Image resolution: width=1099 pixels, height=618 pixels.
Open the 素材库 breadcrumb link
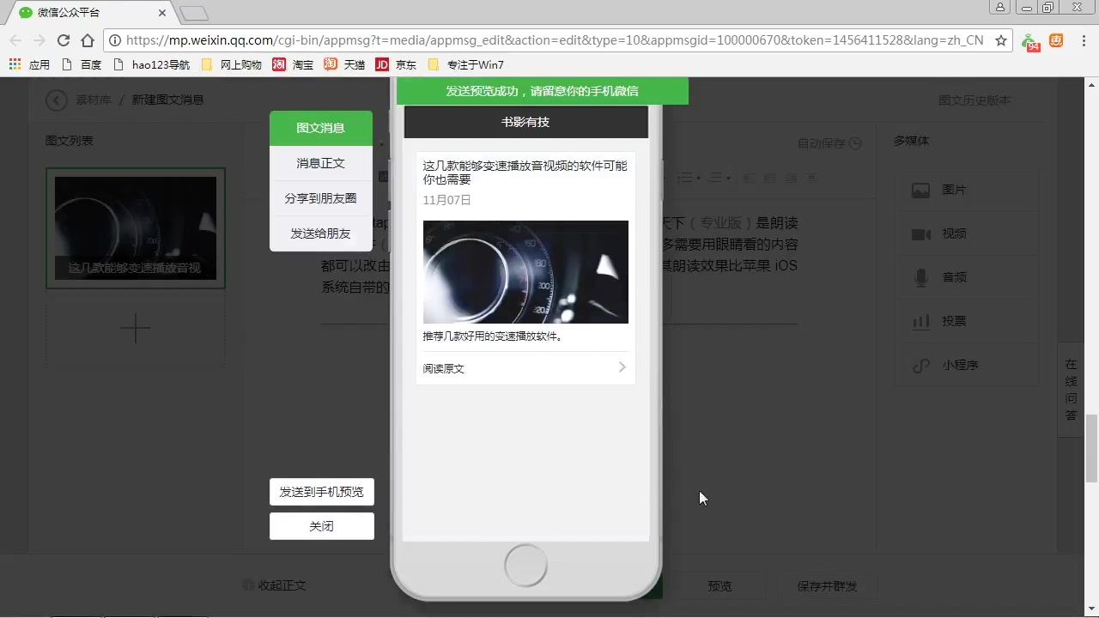(94, 100)
